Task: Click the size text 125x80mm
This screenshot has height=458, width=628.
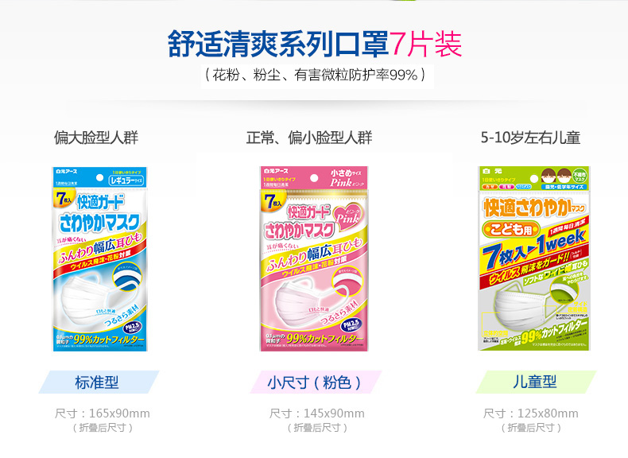Action: click(548, 413)
